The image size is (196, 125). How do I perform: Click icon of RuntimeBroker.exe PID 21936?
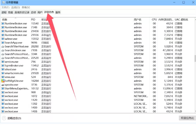[3, 35]
